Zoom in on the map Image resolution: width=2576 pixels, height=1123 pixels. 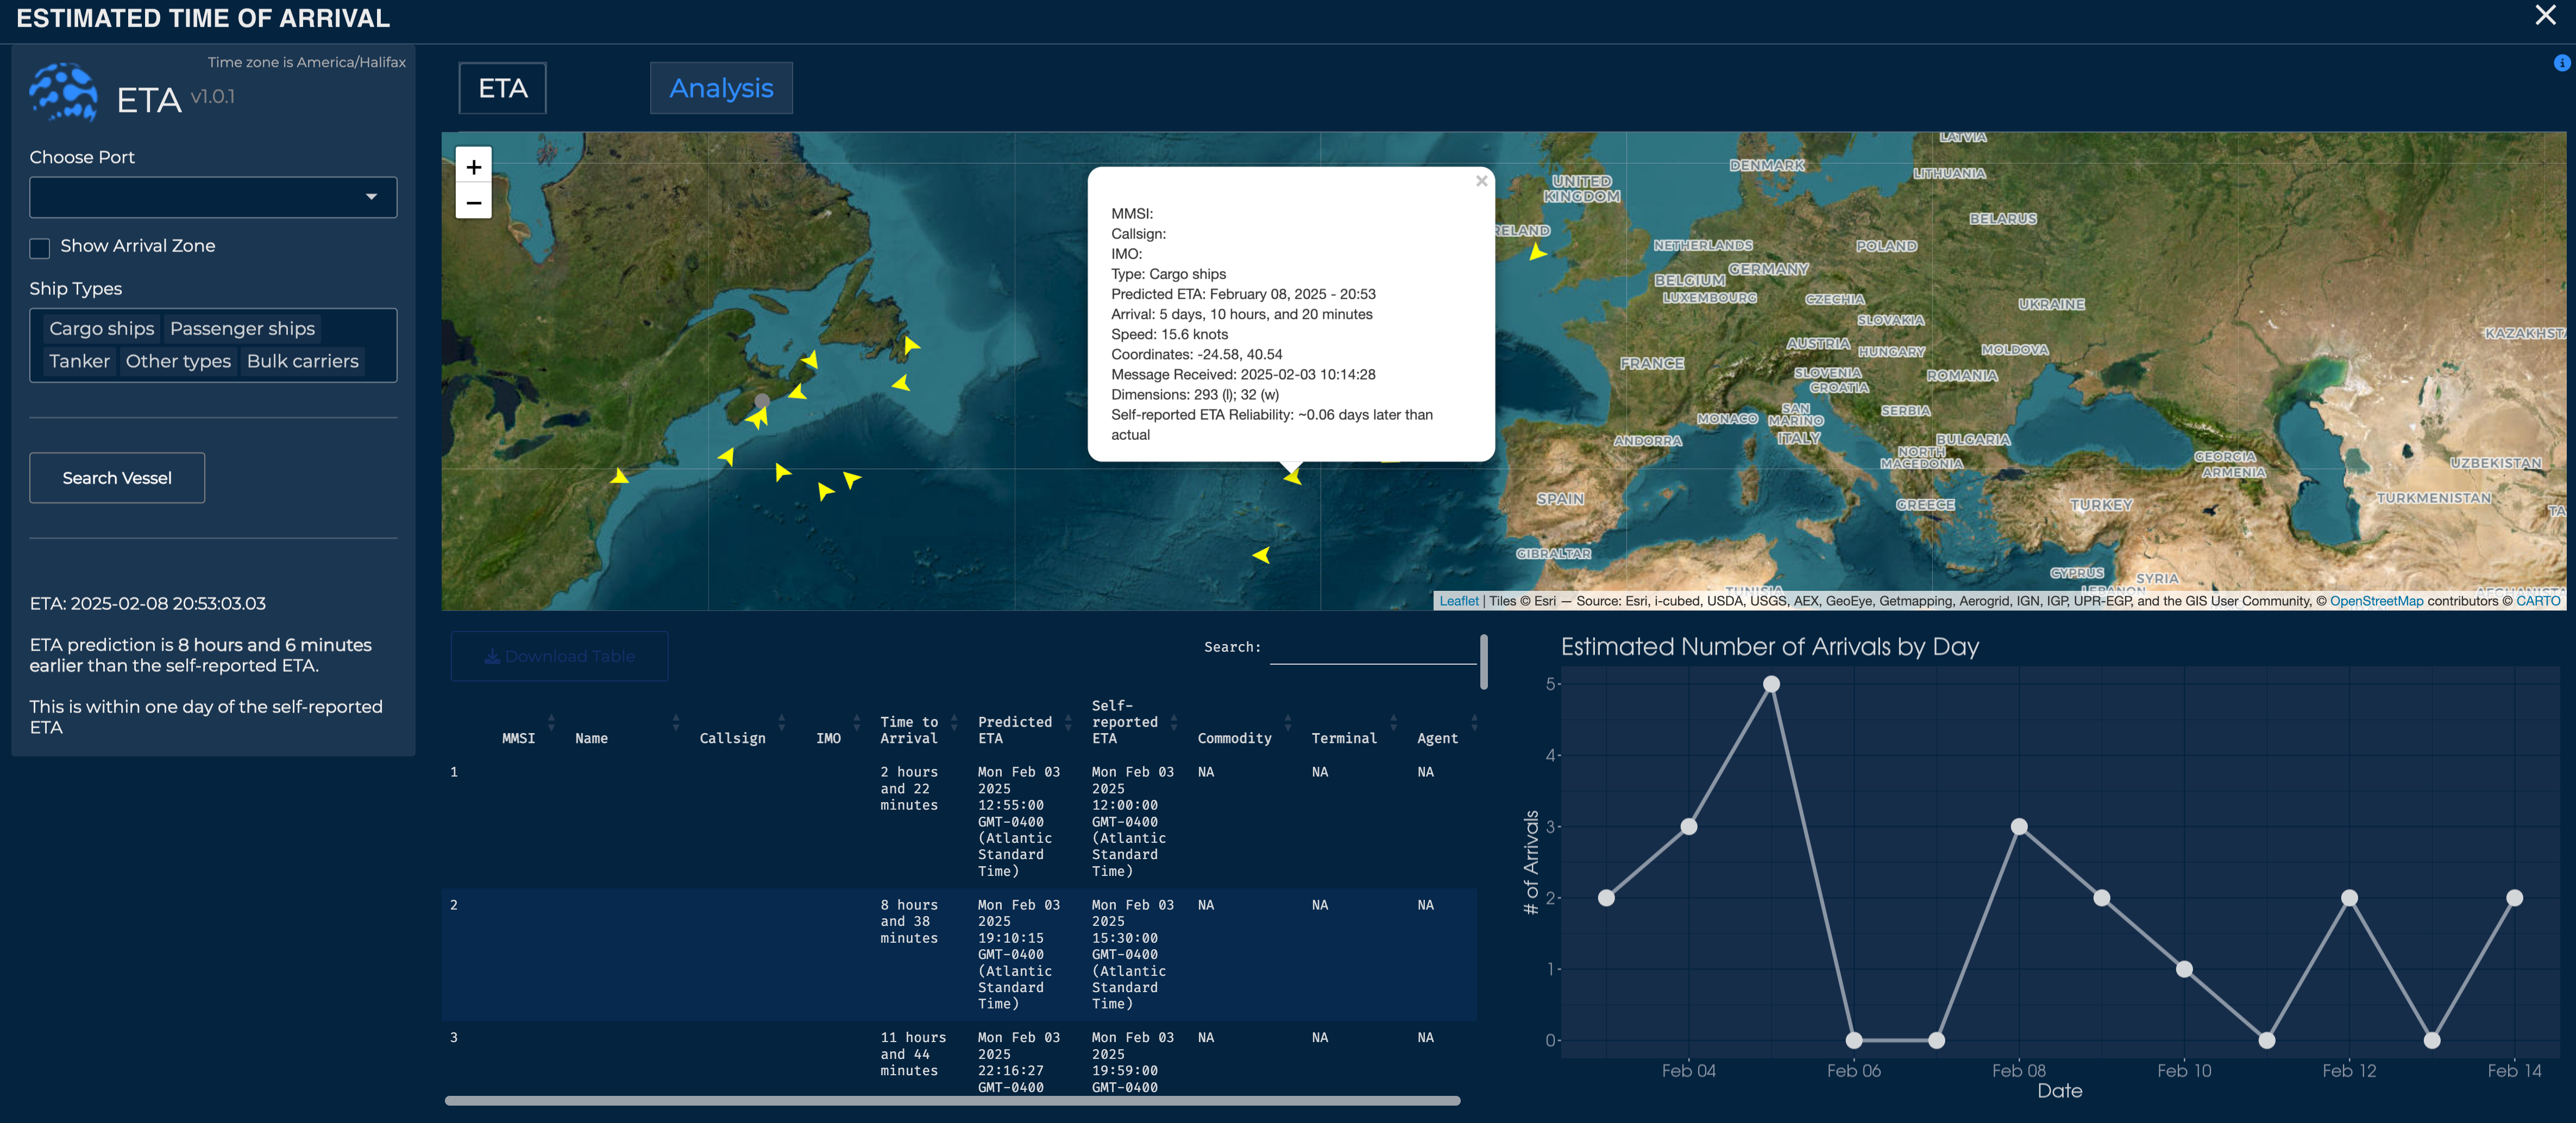pos(473,166)
